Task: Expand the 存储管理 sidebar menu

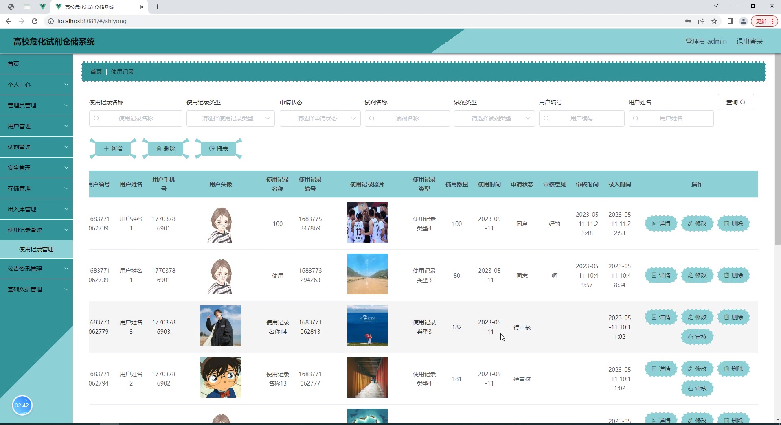Action: (36, 188)
